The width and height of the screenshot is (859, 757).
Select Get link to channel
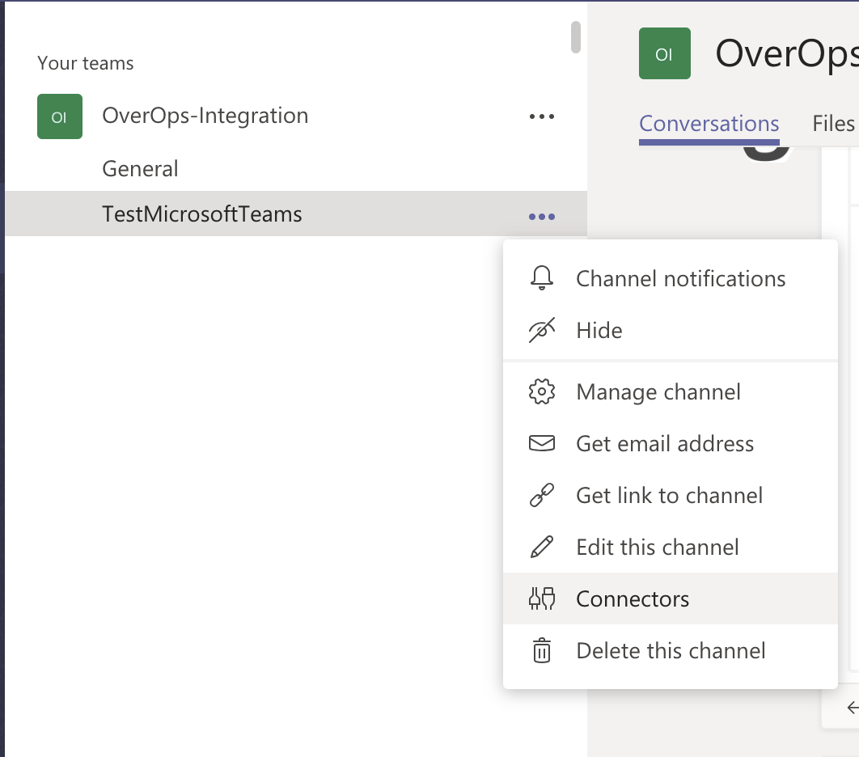(x=670, y=496)
